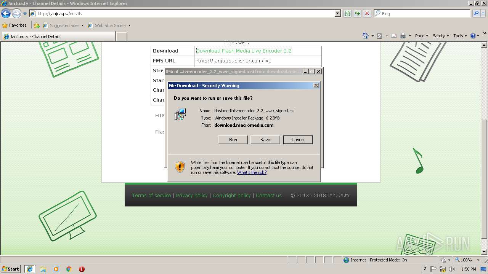Viewport: 488px width, 274px height.
Task: Open Web Slice Gallery in favorites bar
Action: point(109,25)
